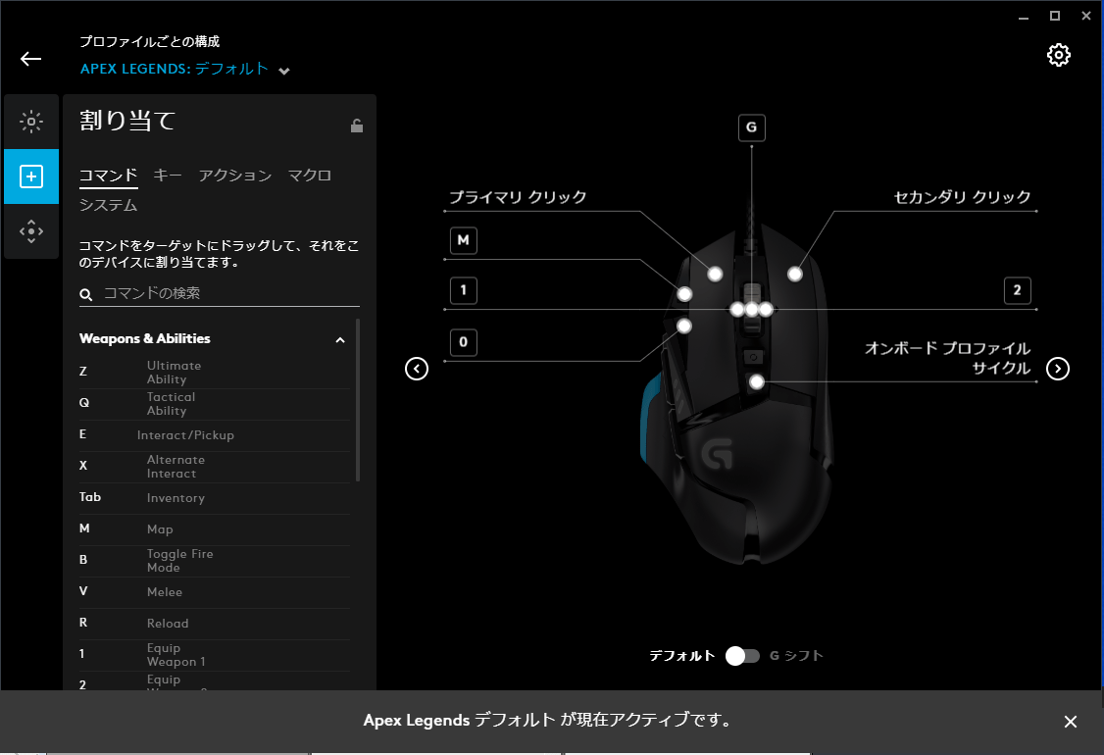Collapse the Weapons & Abilities section
Viewport: 1104px width, 755px height.
(x=340, y=340)
